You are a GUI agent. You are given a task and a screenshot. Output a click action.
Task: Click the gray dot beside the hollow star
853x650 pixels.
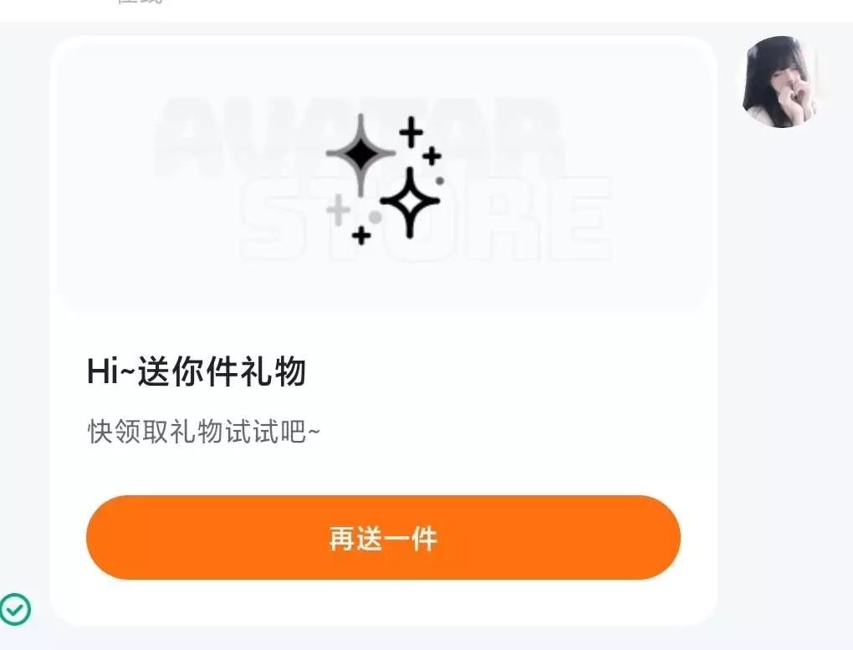(375, 217)
